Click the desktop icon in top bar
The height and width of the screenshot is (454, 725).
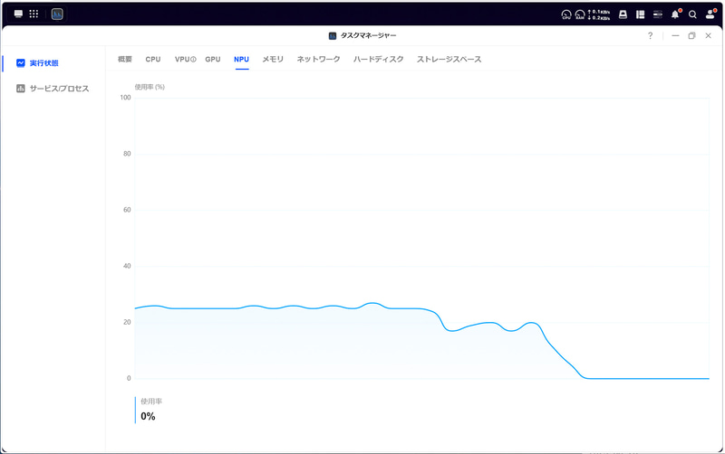coord(18,14)
